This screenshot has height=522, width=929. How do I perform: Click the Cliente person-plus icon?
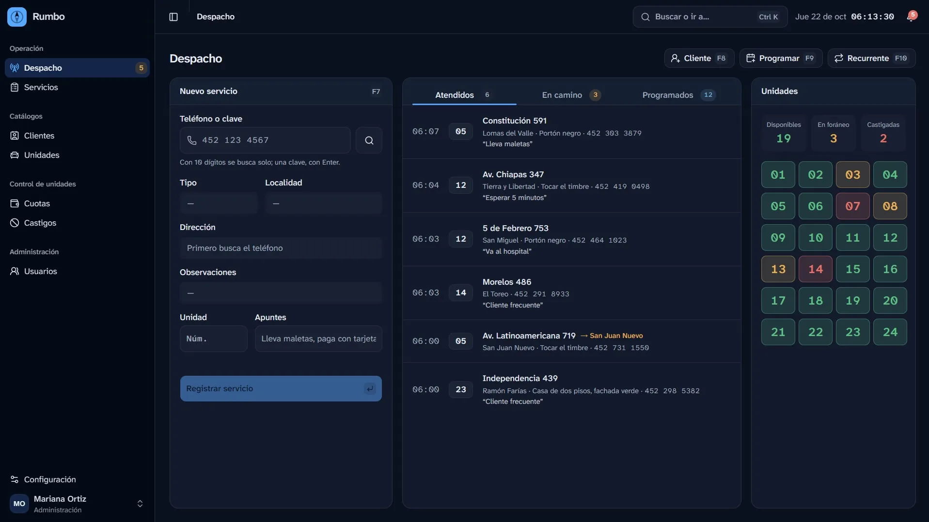675,58
